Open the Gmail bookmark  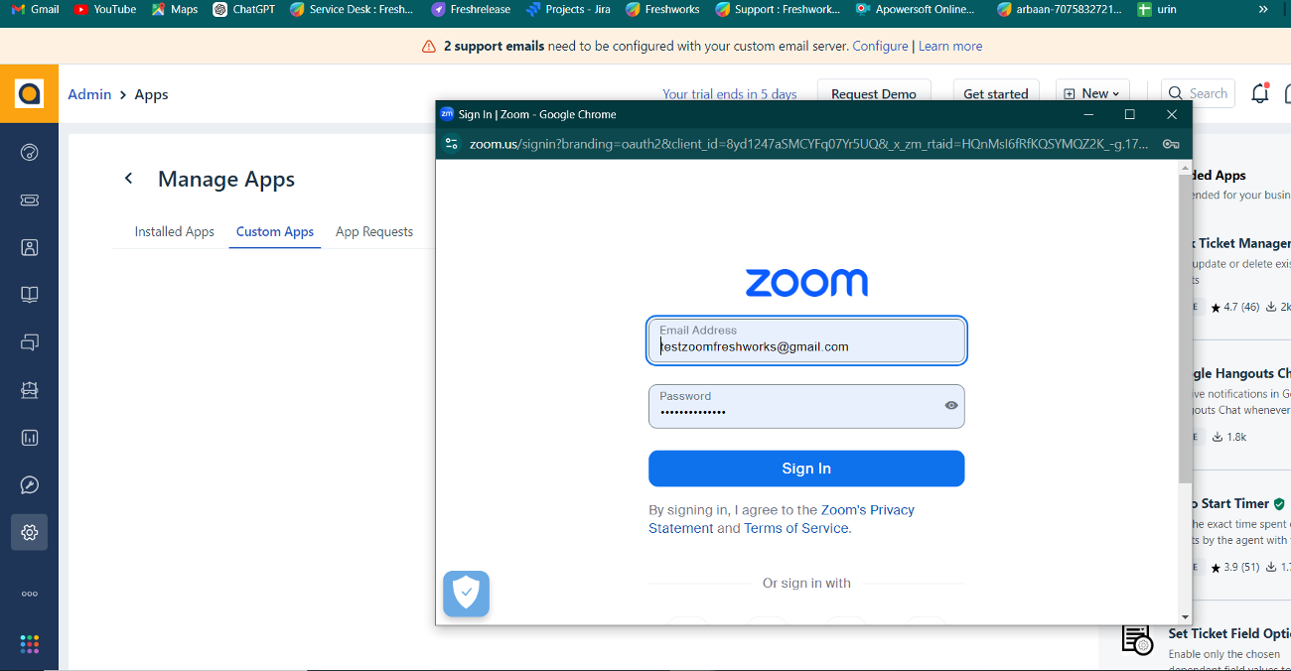[35, 9]
